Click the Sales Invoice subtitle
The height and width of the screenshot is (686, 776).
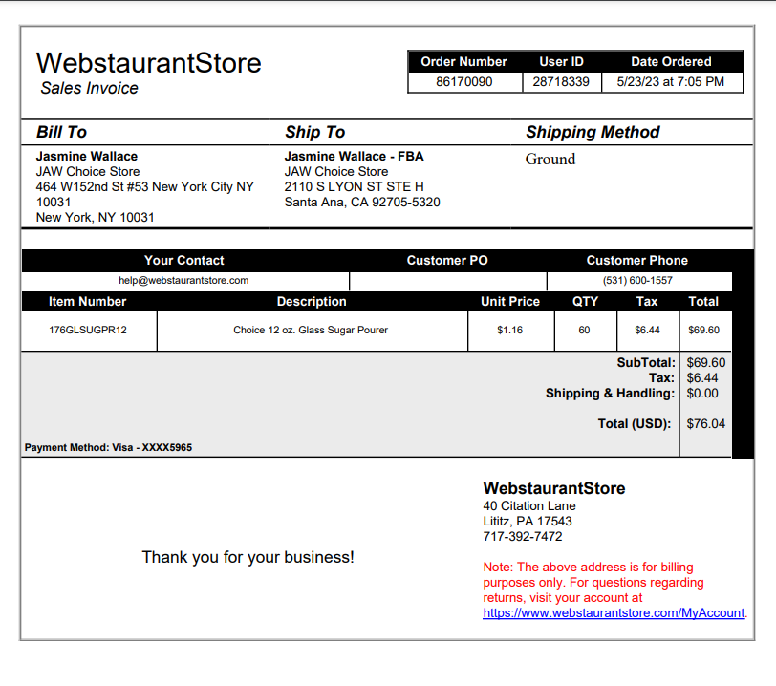(89, 88)
